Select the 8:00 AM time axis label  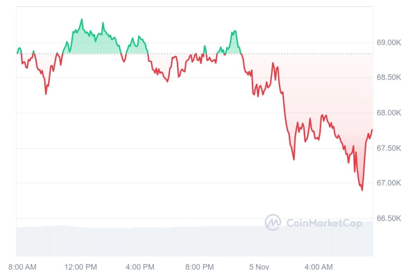coord(22,267)
